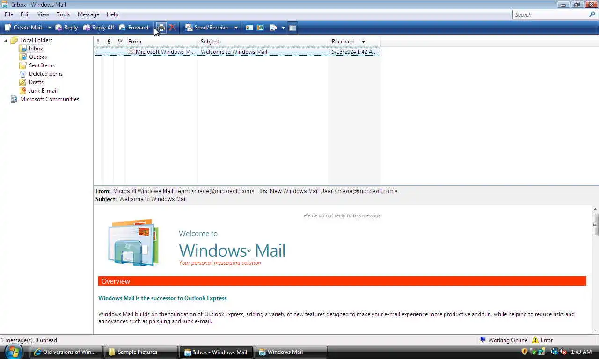
Task: Switch to Sample Pictures taskbar button
Action: pyautogui.click(x=140, y=352)
